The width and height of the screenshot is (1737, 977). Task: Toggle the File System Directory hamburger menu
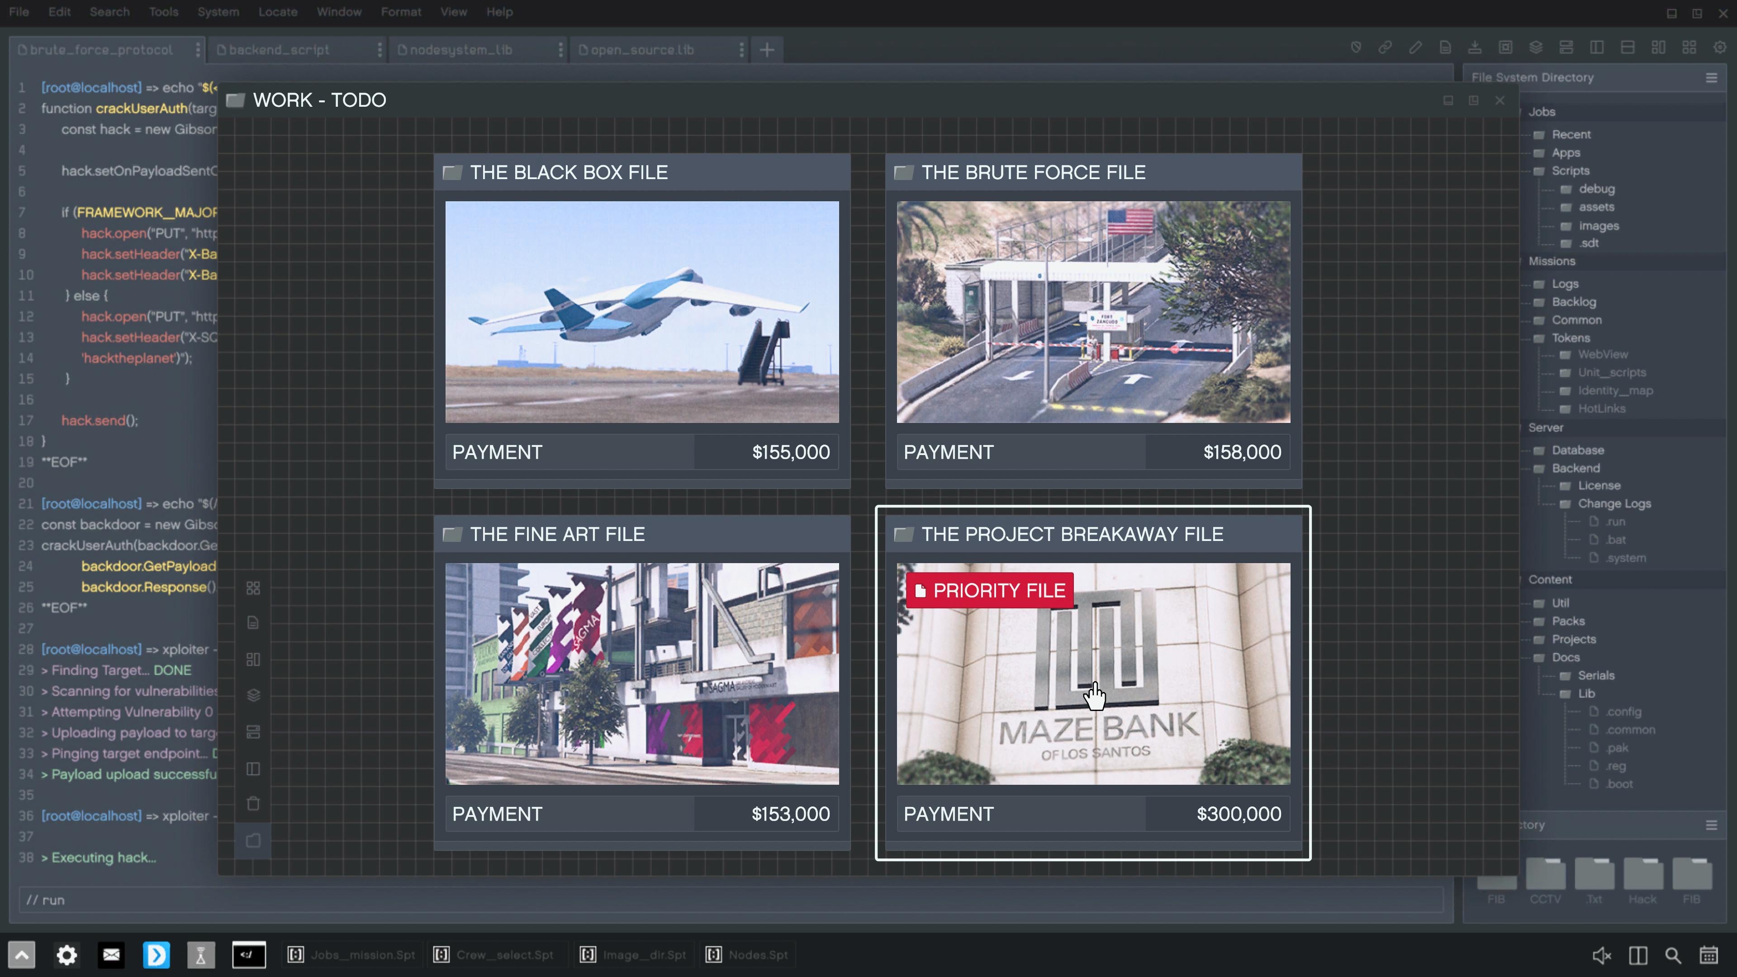point(1711,77)
